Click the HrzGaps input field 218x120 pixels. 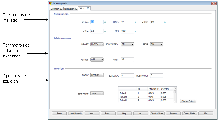pyautogui.click(x=97, y=22)
